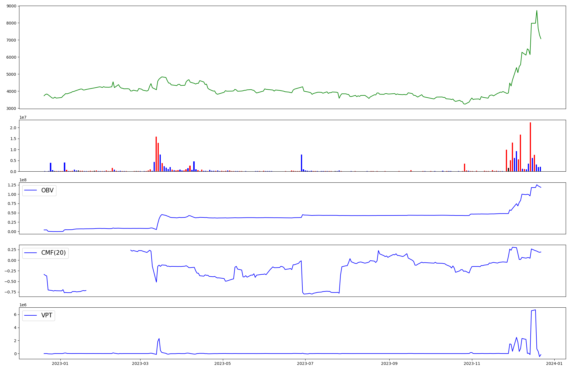Click the price peak near 8700
This screenshot has width=570, height=370.
coord(537,11)
